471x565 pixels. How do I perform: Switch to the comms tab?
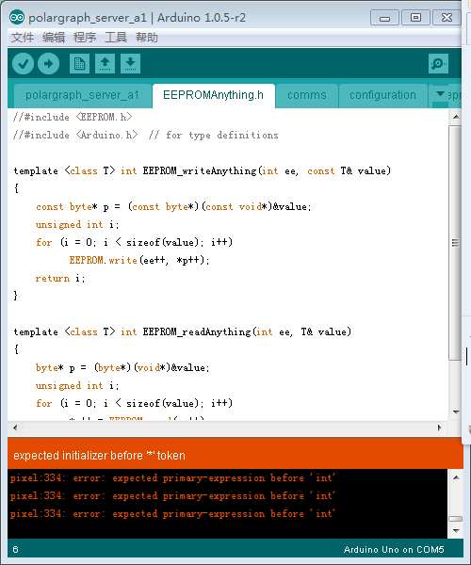click(307, 95)
